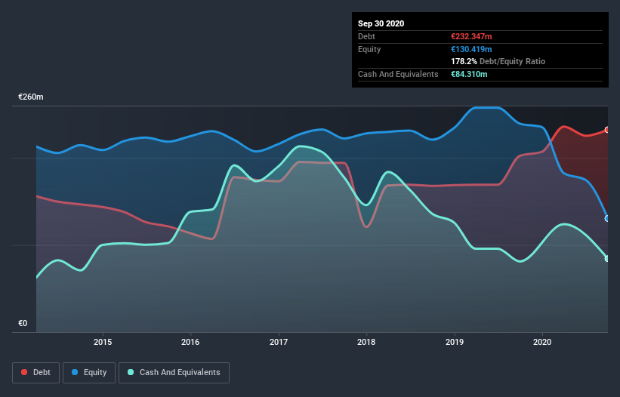
Task: Click the Equity label in the tooltip
Action: click(x=369, y=49)
